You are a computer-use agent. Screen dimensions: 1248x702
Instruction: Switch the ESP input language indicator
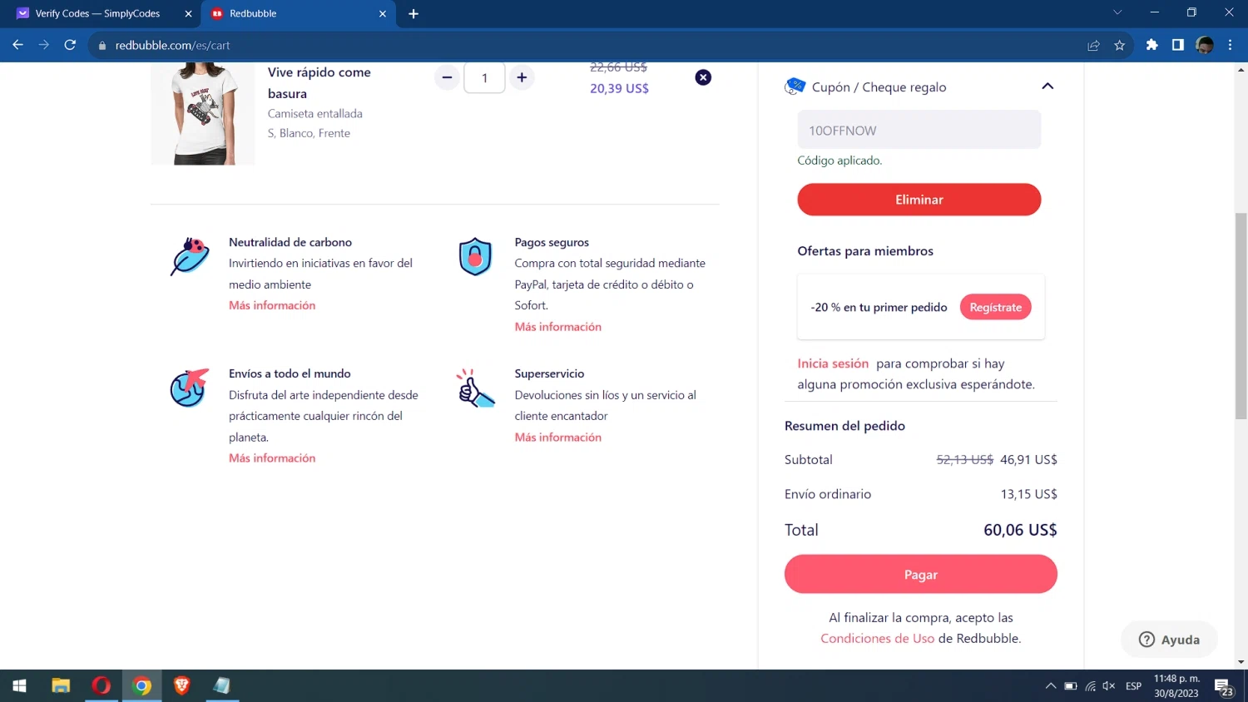[x=1133, y=685]
